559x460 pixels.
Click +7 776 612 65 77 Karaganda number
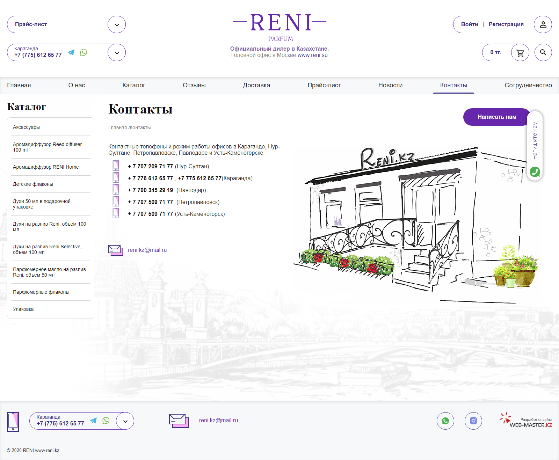pos(151,178)
